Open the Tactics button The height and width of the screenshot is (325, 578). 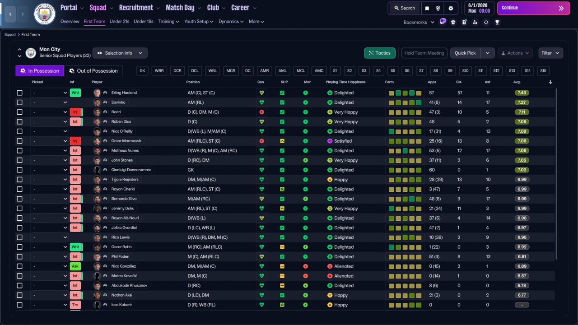[x=380, y=53]
